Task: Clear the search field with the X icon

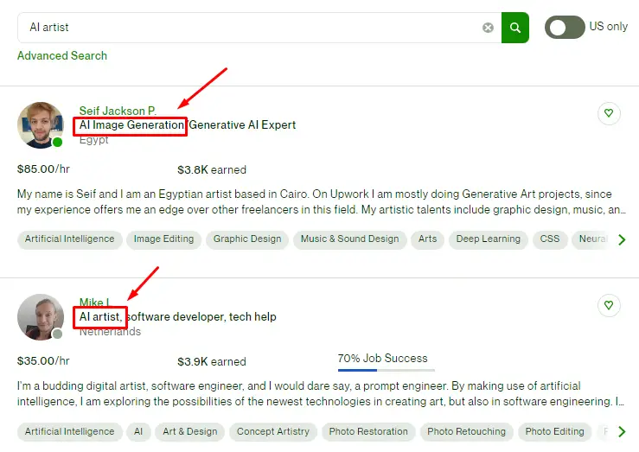Action: 488,28
